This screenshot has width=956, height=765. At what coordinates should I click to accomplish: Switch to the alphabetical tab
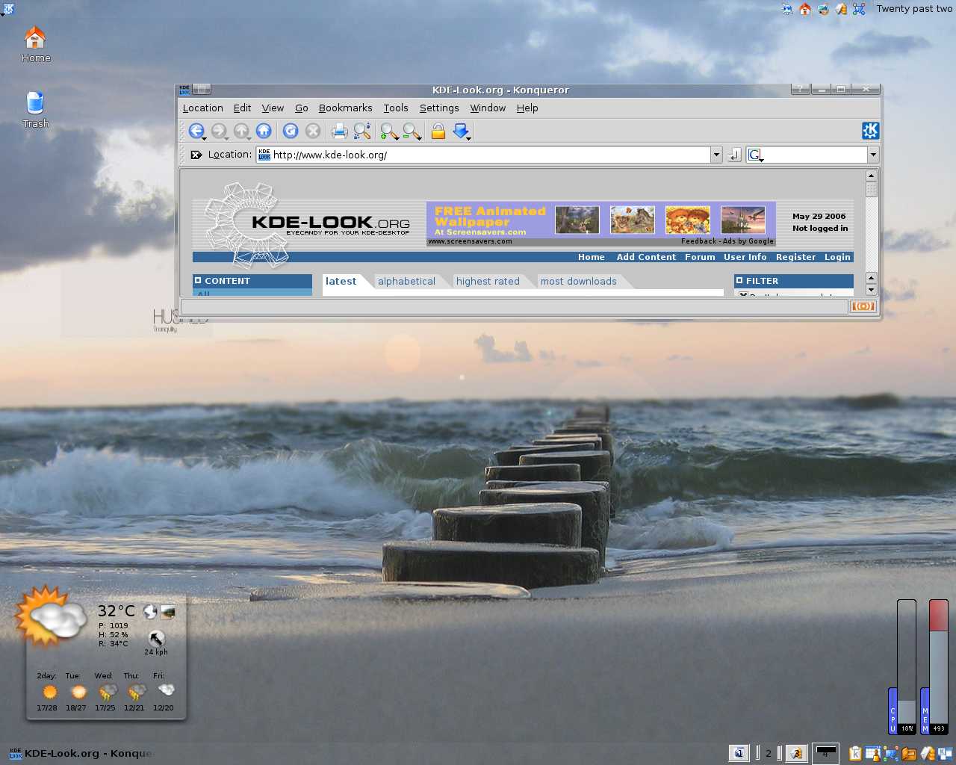[x=406, y=282]
